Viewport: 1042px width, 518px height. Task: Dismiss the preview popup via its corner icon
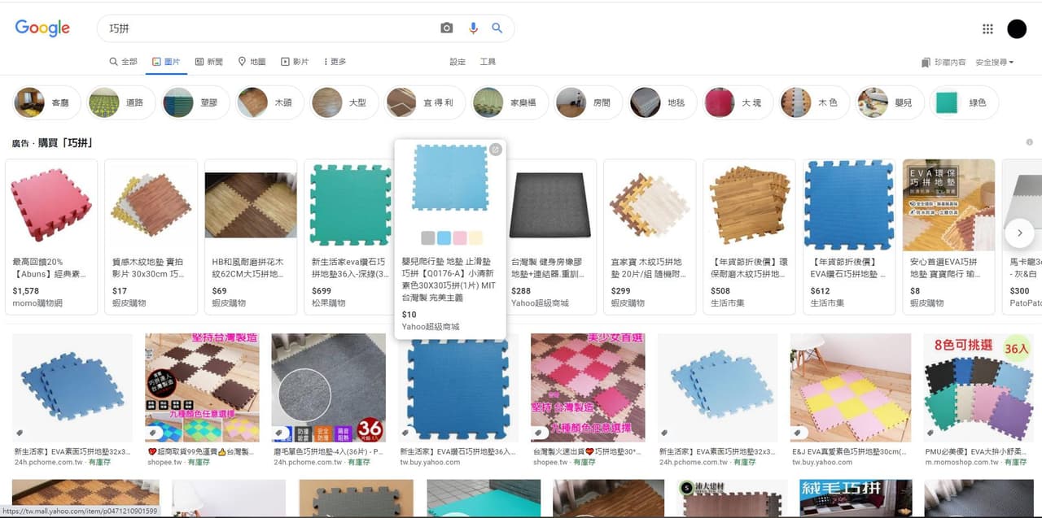[497, 150]
